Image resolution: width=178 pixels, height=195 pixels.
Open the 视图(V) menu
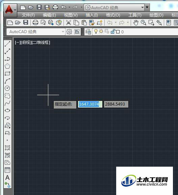[71, 15]
